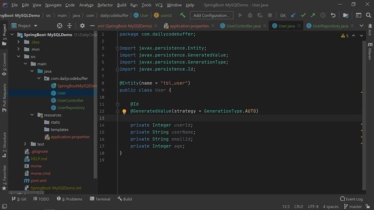
Task: Toggle the Structure tool window strip
Action: [4, 145]
